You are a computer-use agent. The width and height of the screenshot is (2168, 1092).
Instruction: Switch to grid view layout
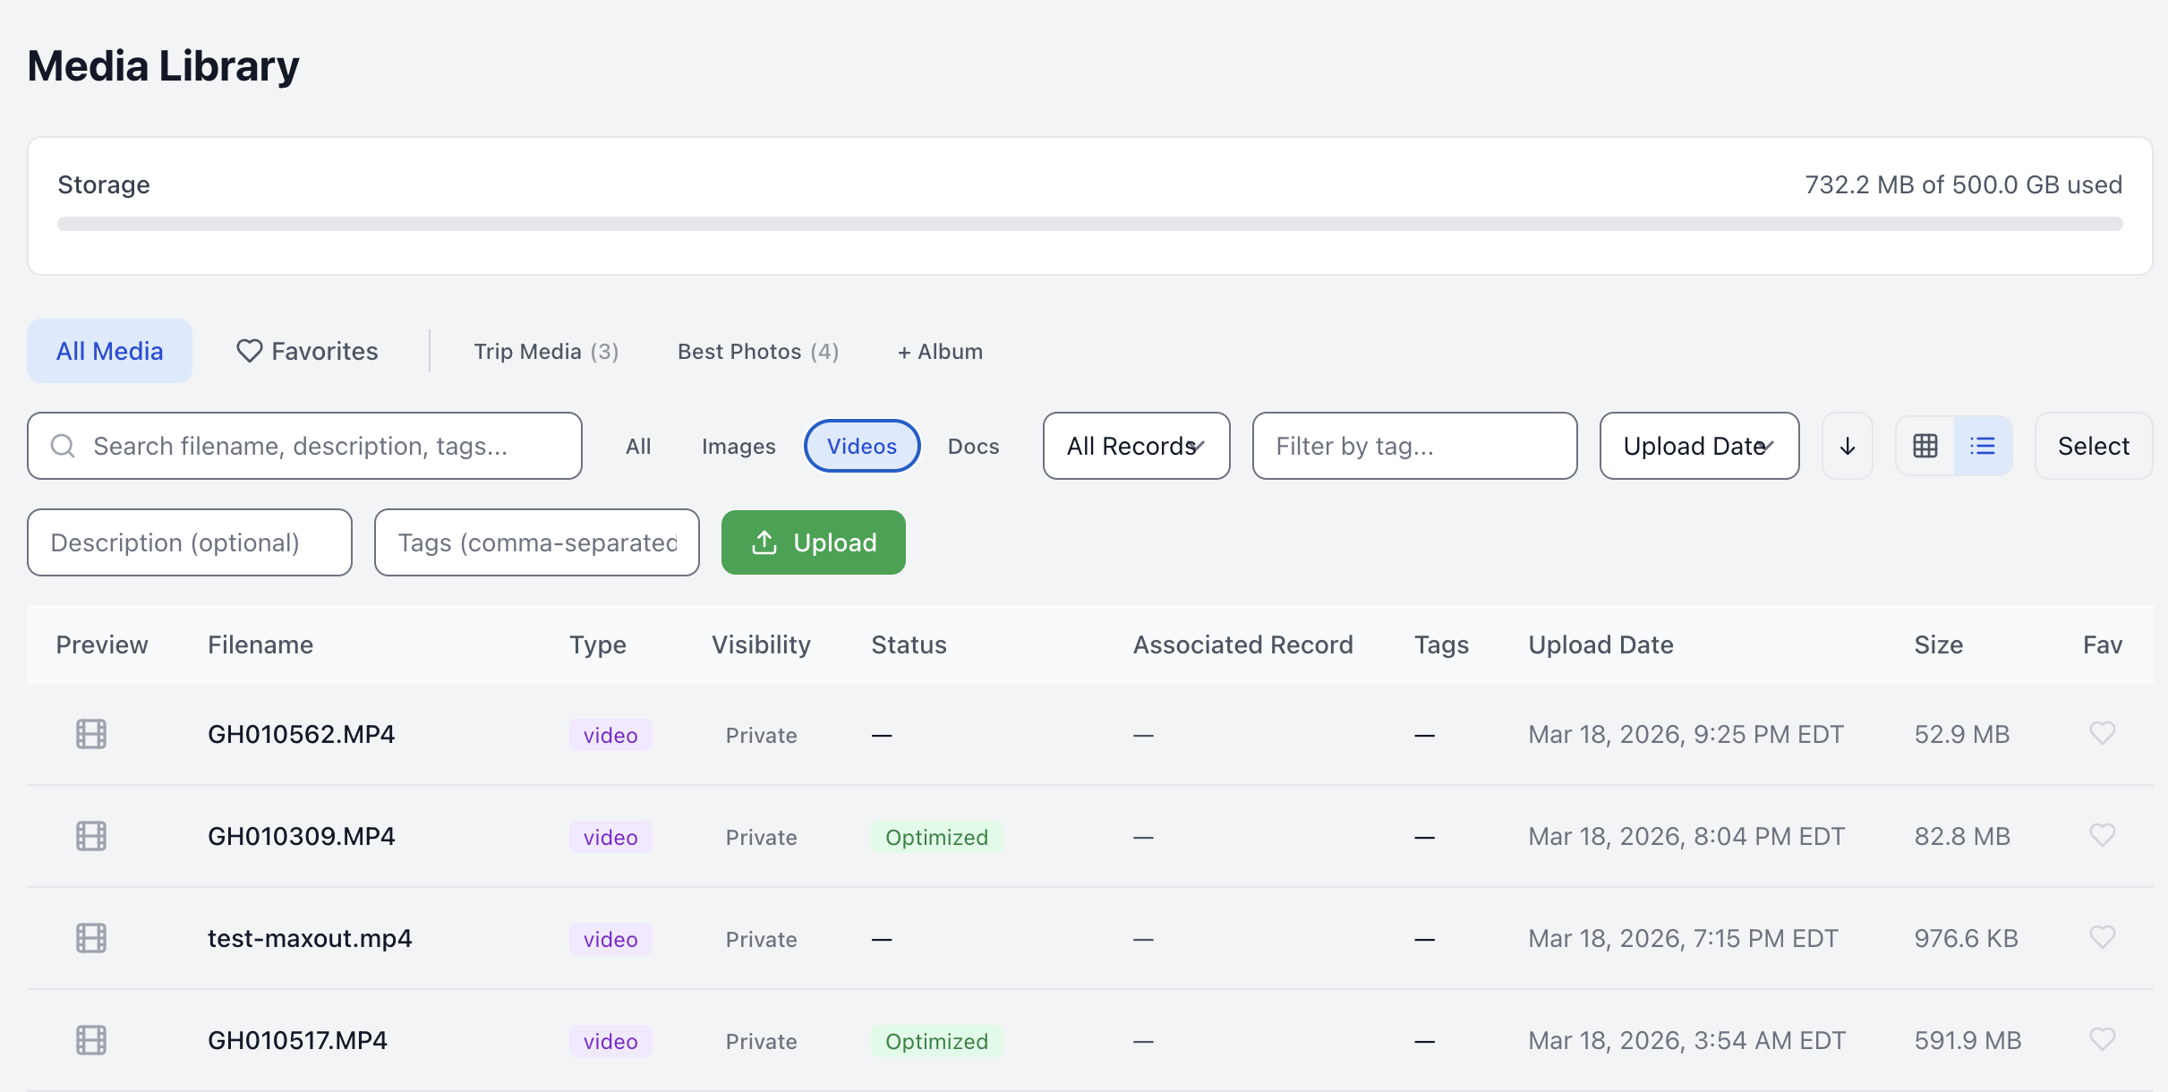(x=1925, y=446)
